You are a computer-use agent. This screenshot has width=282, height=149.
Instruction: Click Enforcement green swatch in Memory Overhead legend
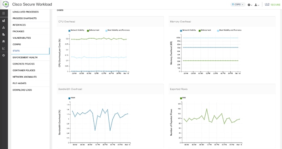click(x=200, y=31)
